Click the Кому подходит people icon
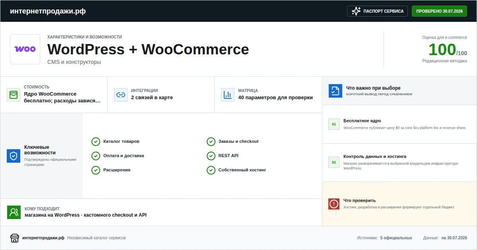Screen dimensions: 477x250 click(14, 212)
